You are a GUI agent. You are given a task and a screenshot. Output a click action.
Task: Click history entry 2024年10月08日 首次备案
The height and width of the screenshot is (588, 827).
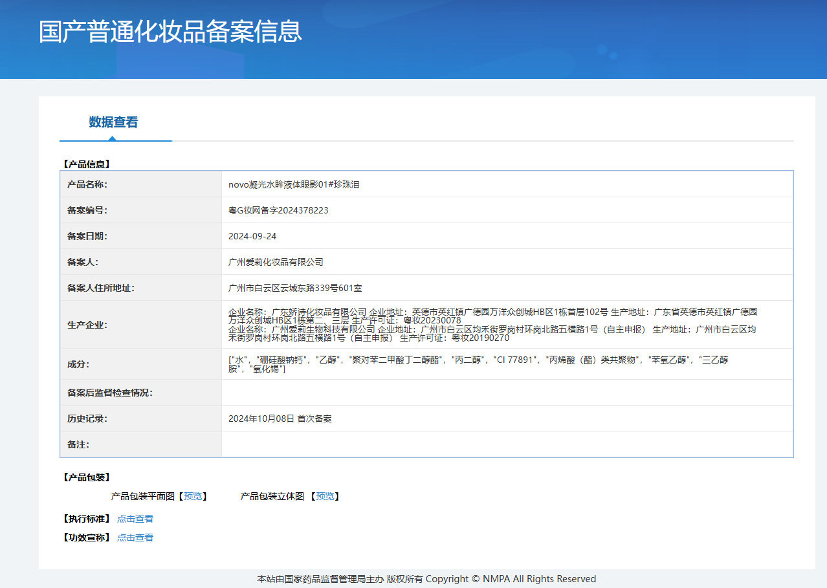(x=280, y=419)
